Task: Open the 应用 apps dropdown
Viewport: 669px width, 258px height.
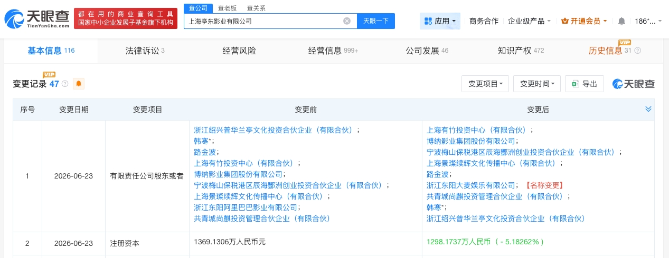Action: coord(440,21)
